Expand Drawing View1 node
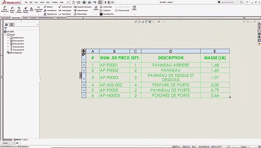 8,41
